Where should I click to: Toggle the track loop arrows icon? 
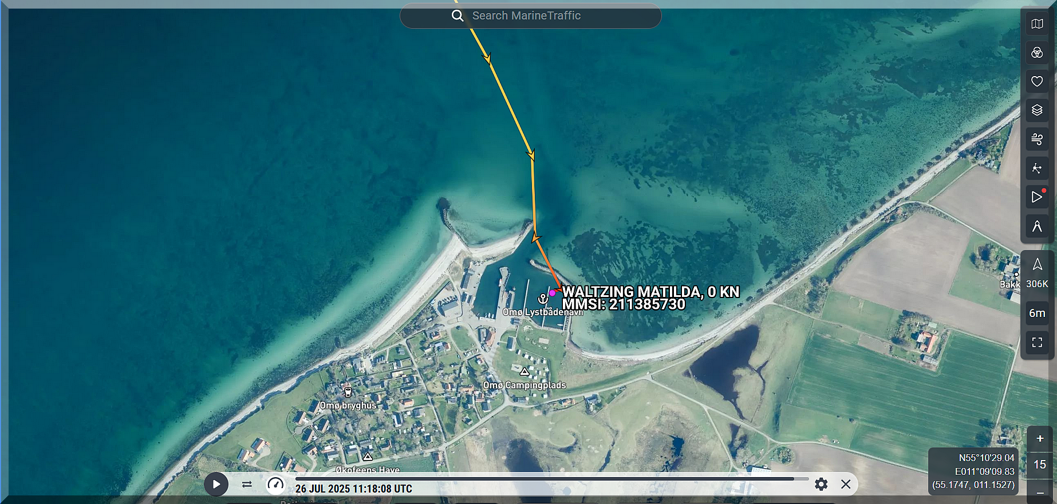[x=247, y=485]
